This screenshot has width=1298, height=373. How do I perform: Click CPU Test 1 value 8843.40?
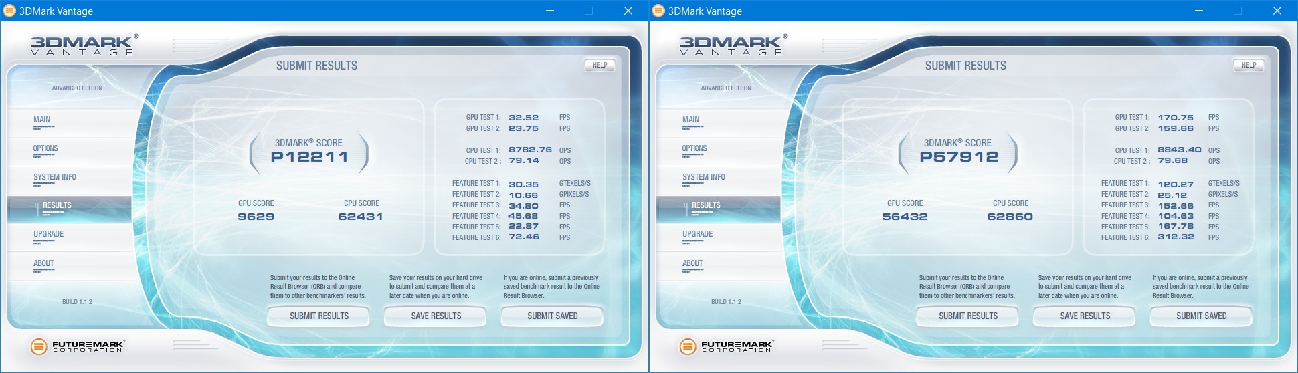(1180, 150)
